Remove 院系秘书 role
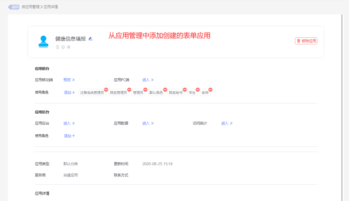Screen dimensions: 349x201 [x=185, y=90]
